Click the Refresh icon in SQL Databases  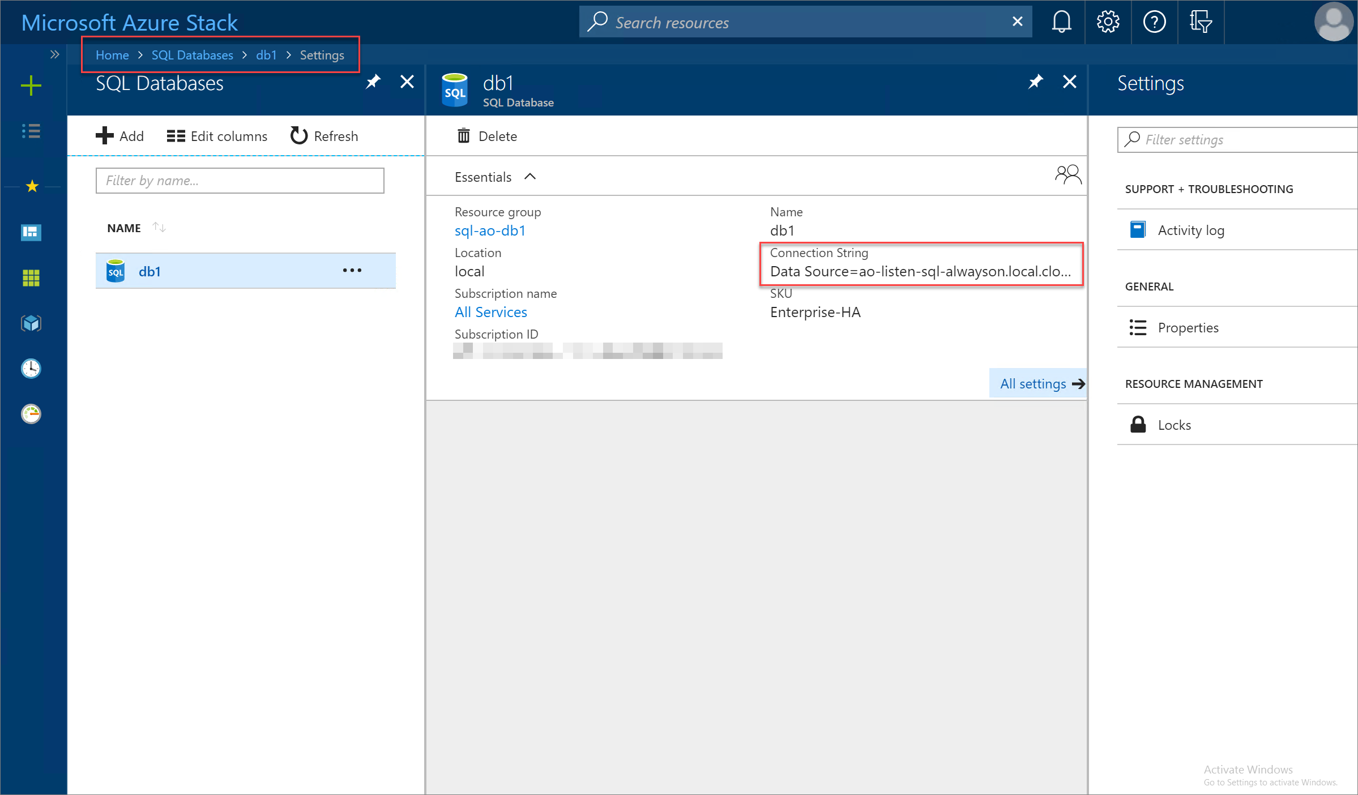pyautogui.click(x=299, y=135)
